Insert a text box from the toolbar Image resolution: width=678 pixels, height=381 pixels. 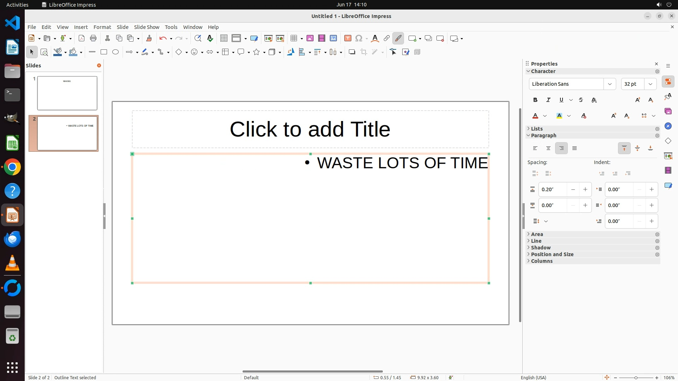(x=347, y=38)
